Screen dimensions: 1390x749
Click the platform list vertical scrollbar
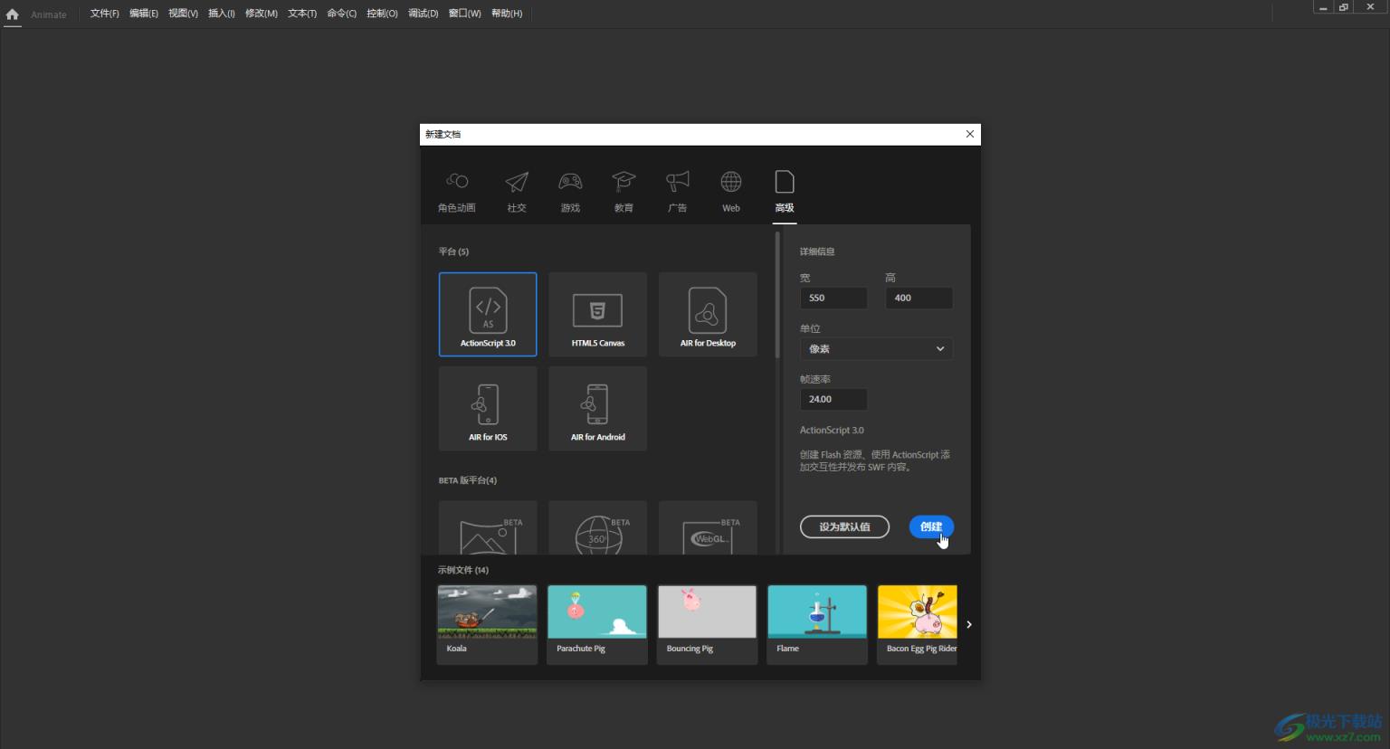(x=777, y=295)
